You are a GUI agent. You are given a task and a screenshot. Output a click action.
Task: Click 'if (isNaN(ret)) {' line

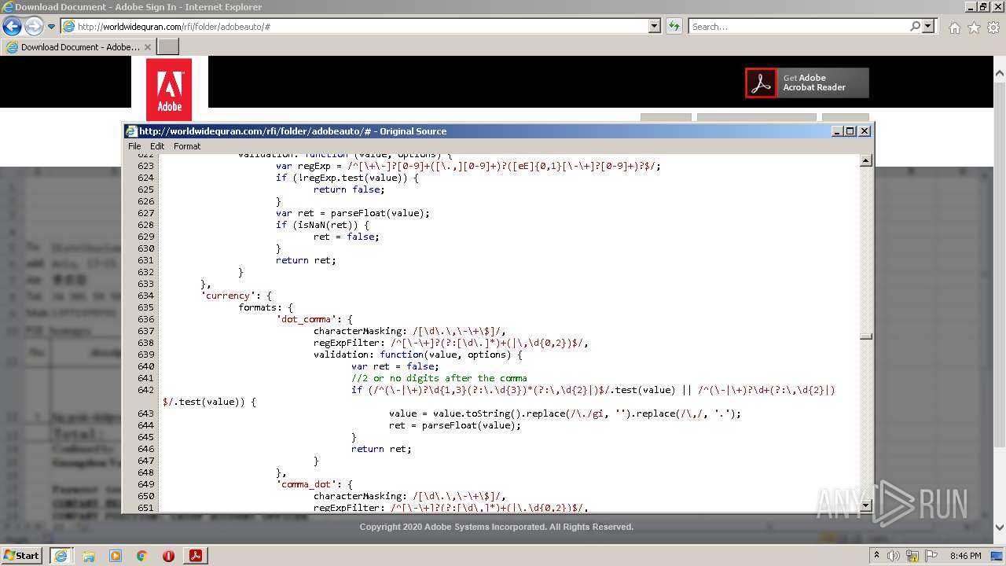point(322,225)
